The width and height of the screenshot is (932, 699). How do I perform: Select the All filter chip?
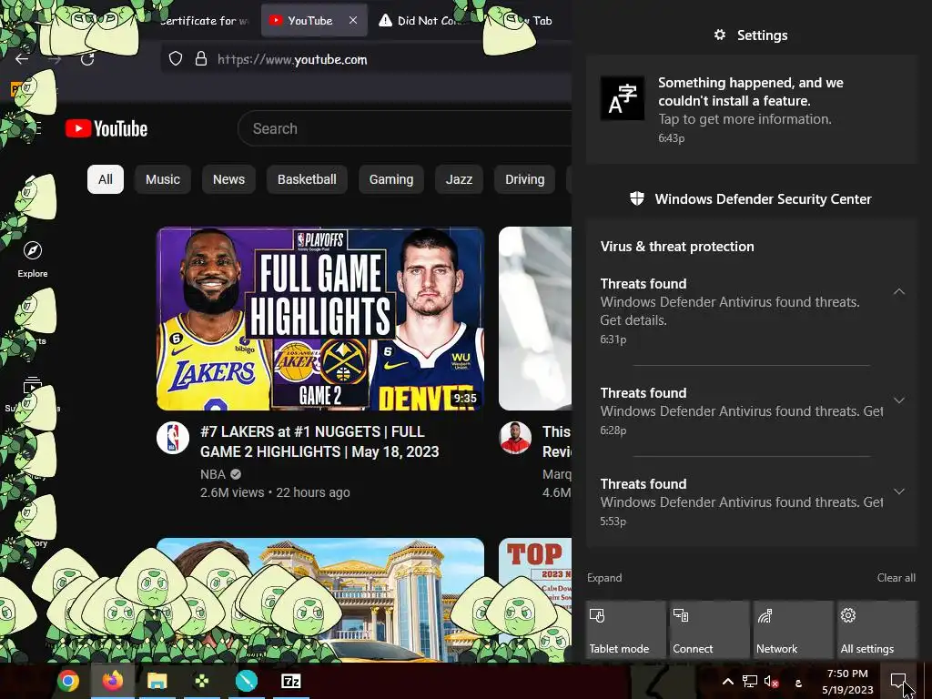(106, 179)
